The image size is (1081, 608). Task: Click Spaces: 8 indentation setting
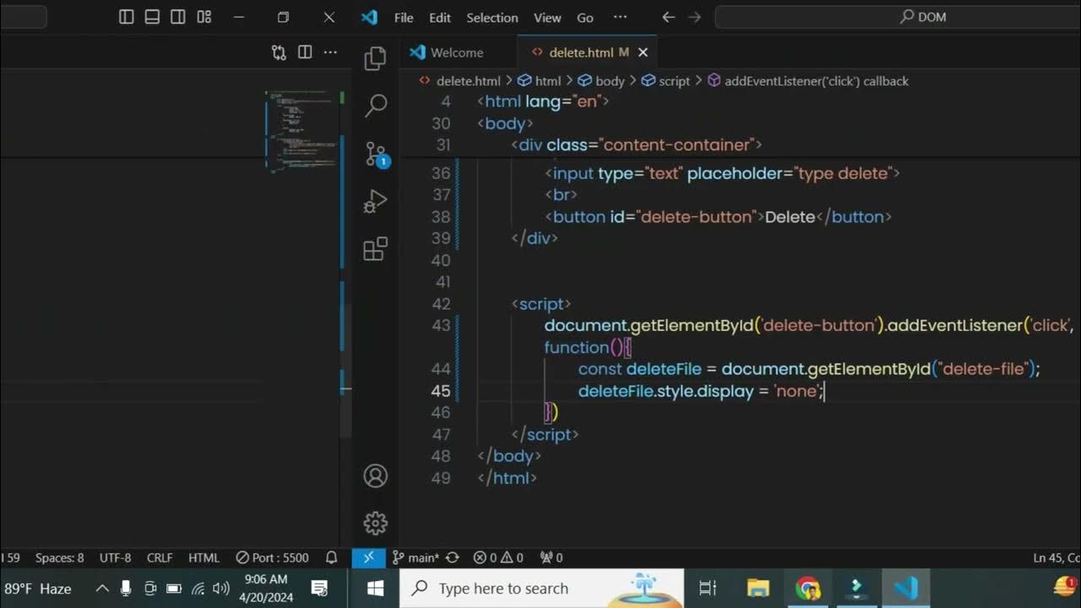pyautogui.click(x=59, y=557)
